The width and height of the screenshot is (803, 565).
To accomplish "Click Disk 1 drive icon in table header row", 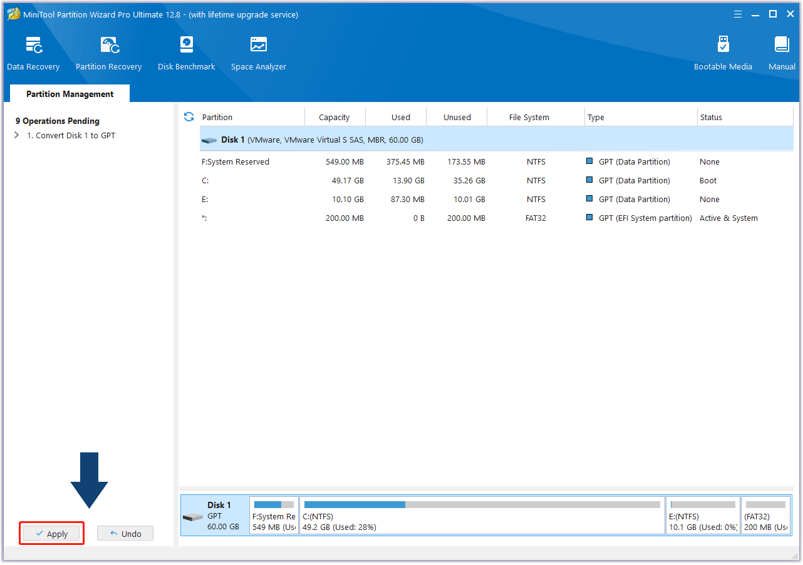I will pos(209,140).
